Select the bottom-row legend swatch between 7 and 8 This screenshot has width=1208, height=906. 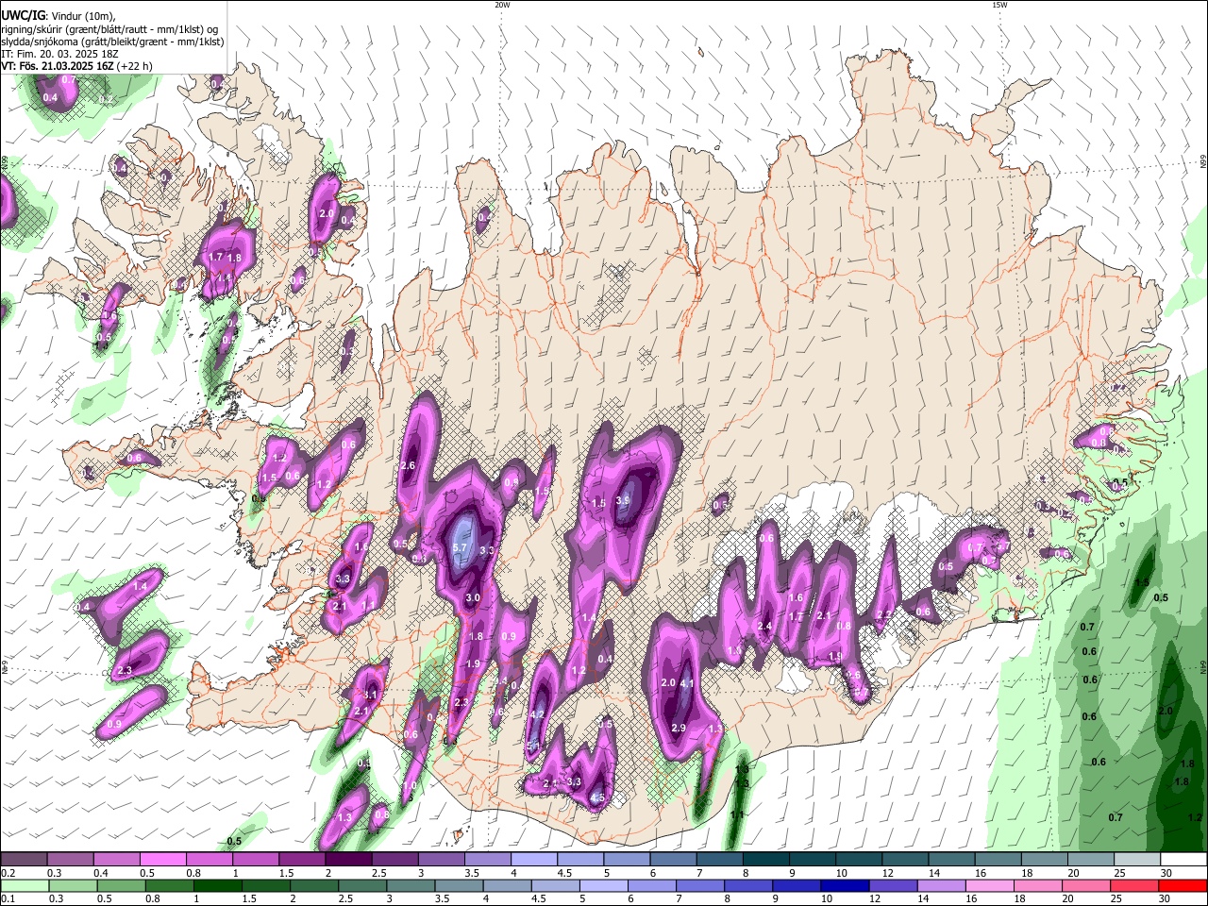pos(701,885)
